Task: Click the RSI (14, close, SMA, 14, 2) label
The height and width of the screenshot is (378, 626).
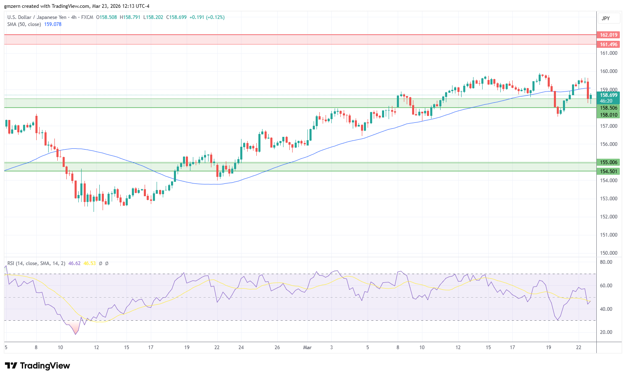Action: [36, 263]
